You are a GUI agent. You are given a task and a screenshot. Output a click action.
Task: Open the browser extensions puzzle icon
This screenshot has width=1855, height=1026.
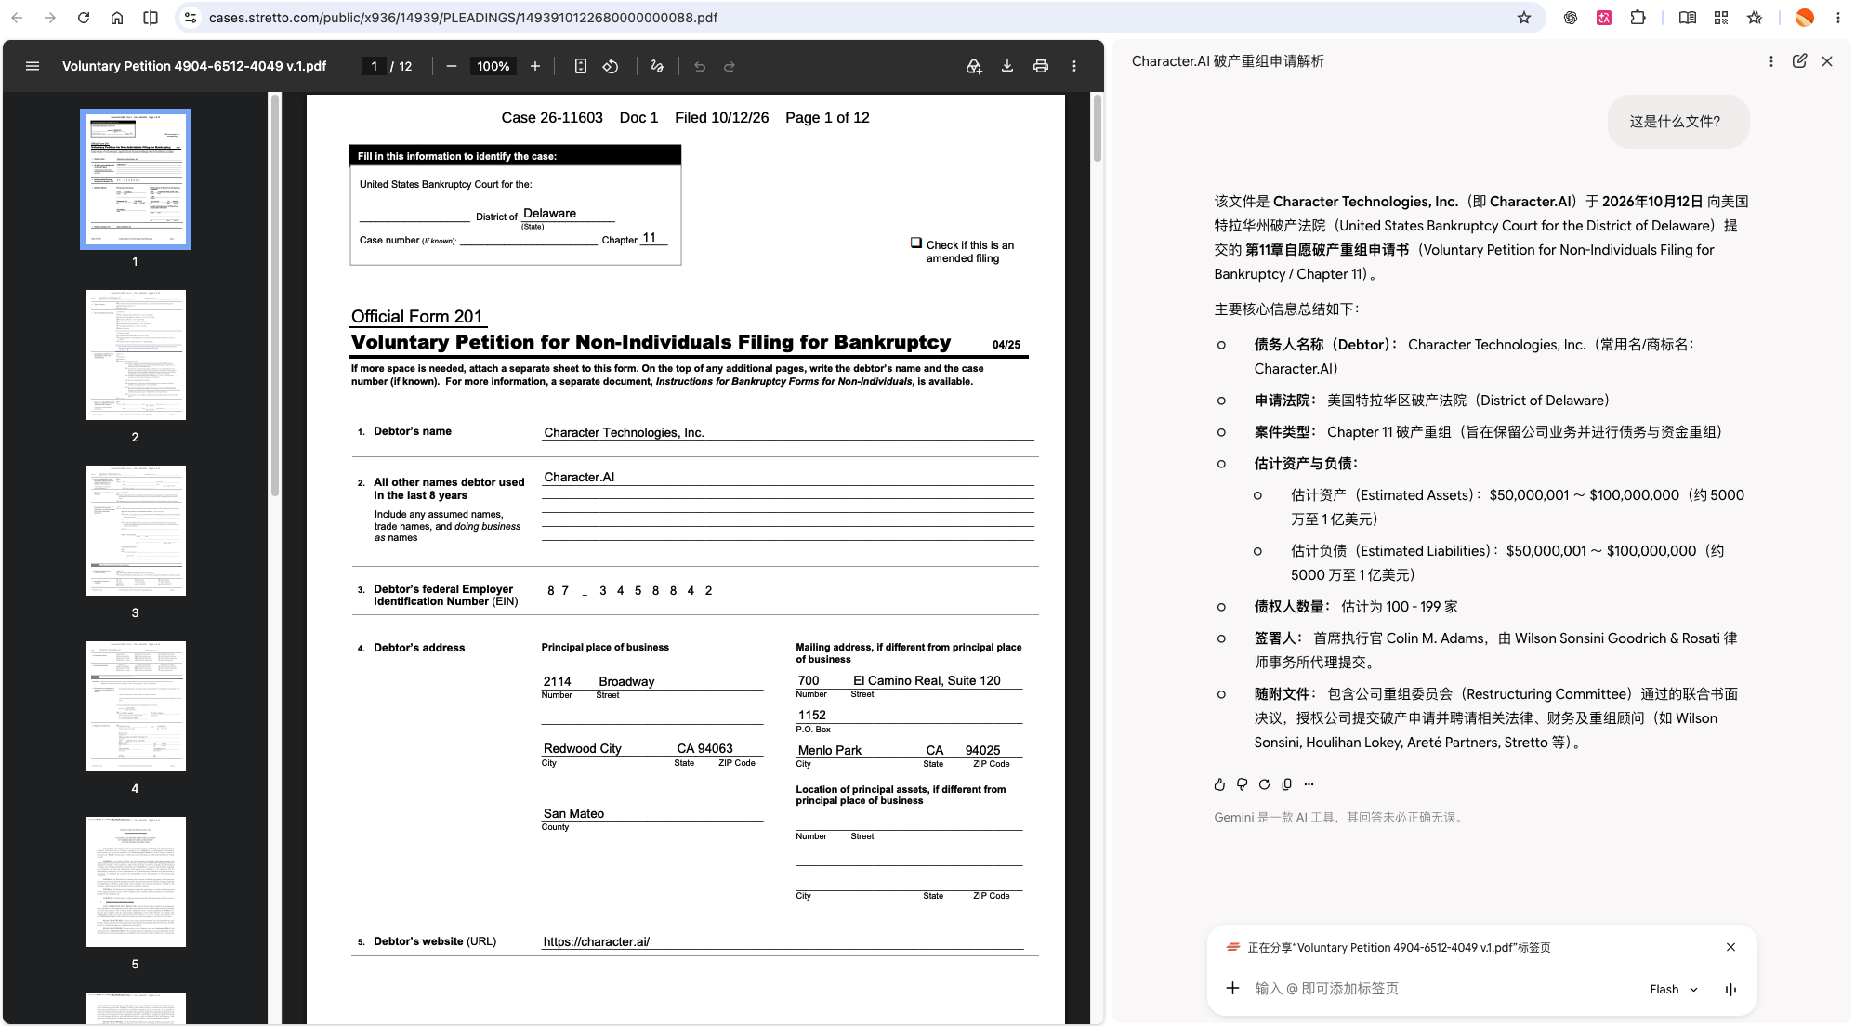coord(1638,18)
